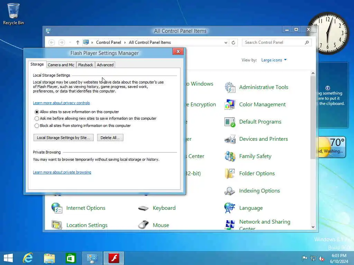Click All Control Panel Items breadcrumb
This screenshot has height=265, width=354.
tap(150, 42)
